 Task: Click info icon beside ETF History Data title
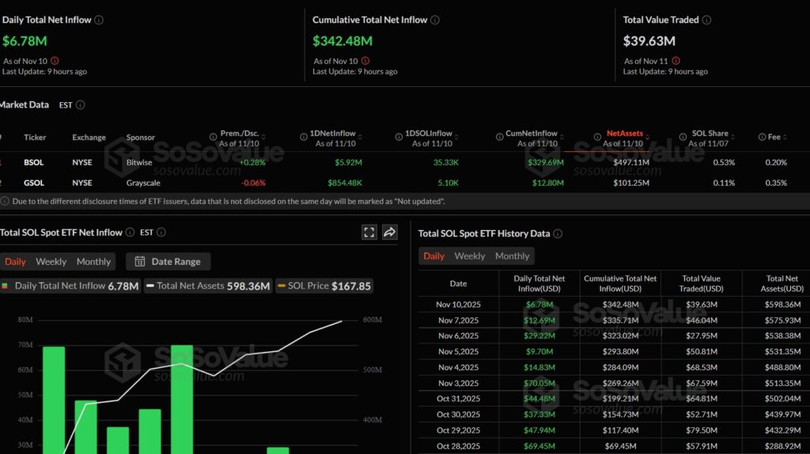pos(558,234)
